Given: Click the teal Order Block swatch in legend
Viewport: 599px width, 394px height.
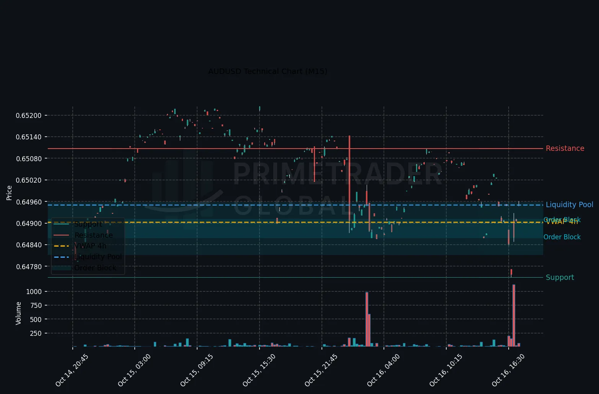Looking at the screenshot, I should pos(61,268).
